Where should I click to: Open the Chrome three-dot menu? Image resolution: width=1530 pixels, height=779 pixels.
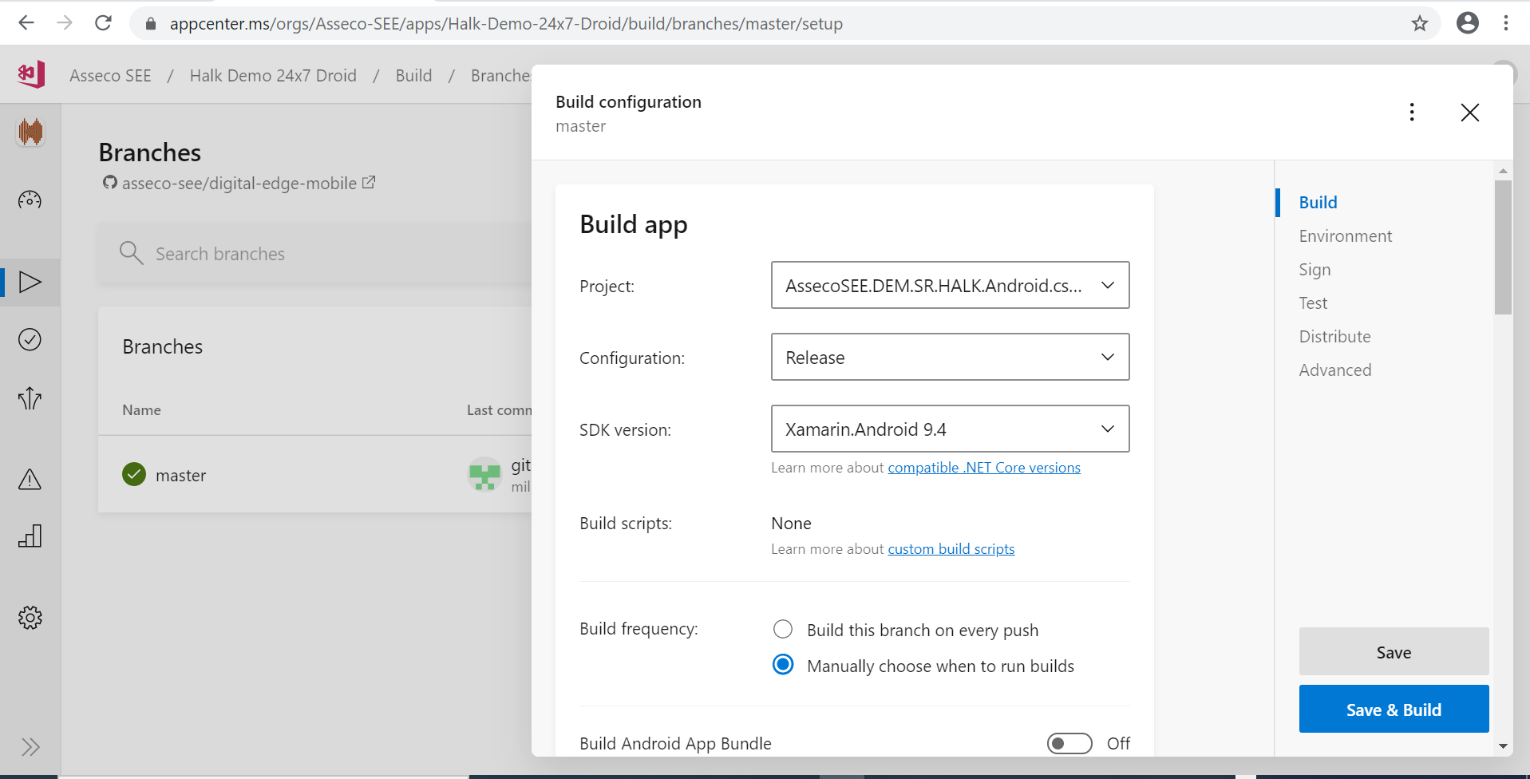coord(1505,23)
